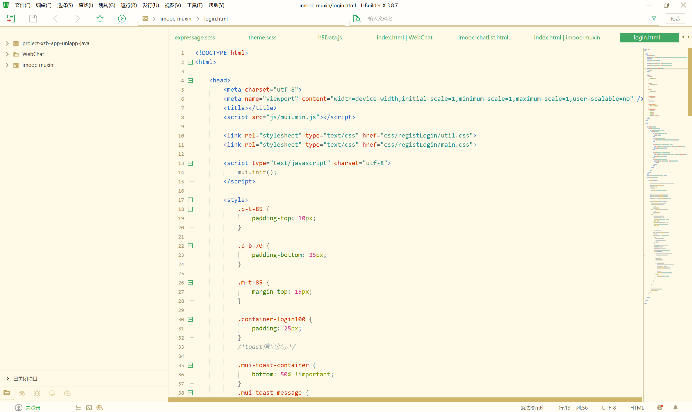Screen dimensions: 692x412
Task: Collapse .p-t-85 rule on line 18
Action: [x=190, y=209]
